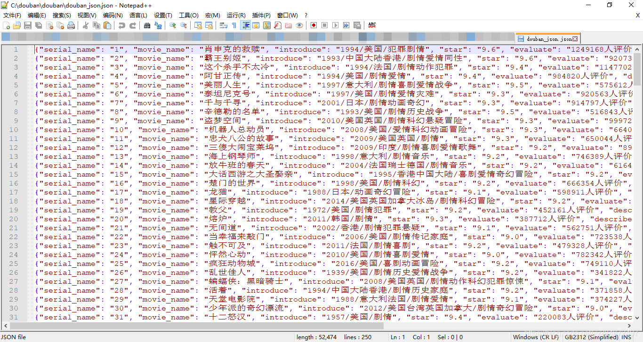This screenshot has width=643, height=342.
Task: Open the 搜索(S) menu
Action: 62,16
